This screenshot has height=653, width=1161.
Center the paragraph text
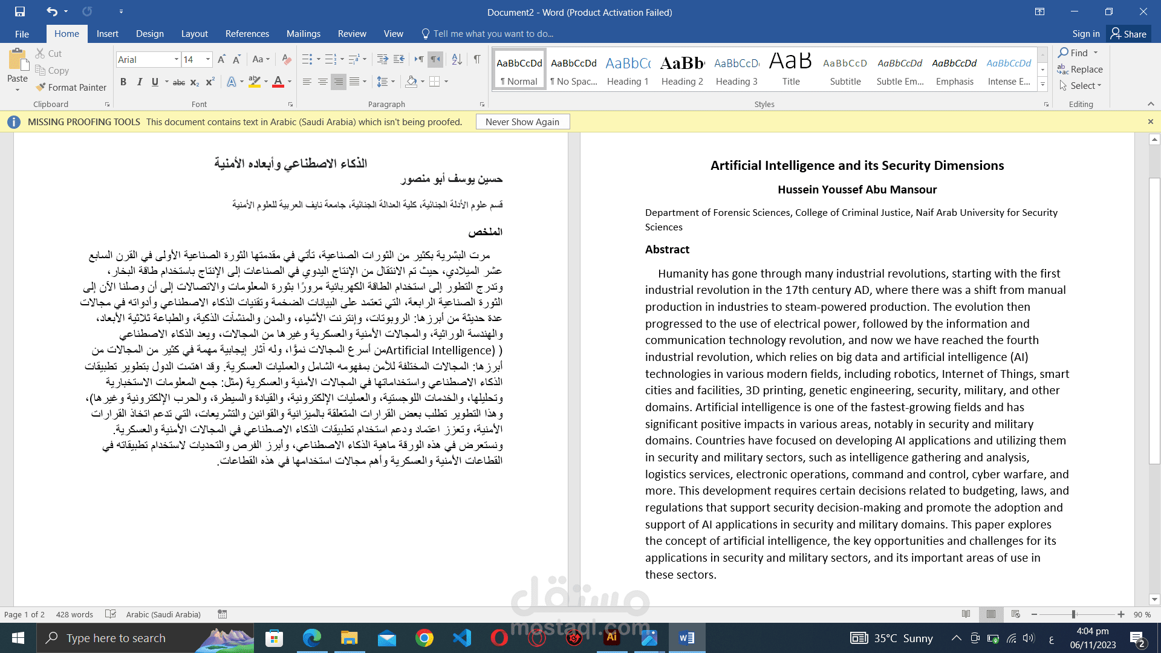pyautogui.click(x=323, y=82)
